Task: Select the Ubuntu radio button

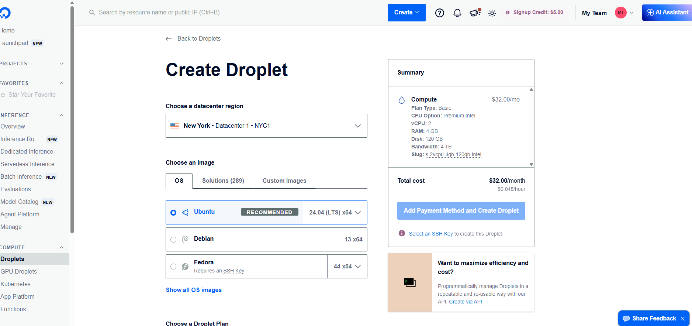Action: click(x=173, y=213)
